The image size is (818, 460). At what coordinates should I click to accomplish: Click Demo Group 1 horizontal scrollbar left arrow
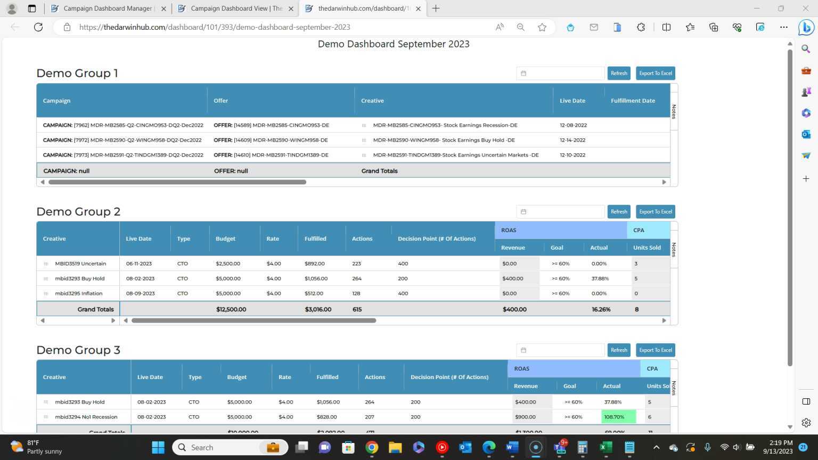(43, 182)
